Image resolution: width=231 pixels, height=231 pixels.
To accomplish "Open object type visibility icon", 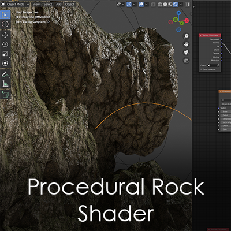I will point(120,4).
